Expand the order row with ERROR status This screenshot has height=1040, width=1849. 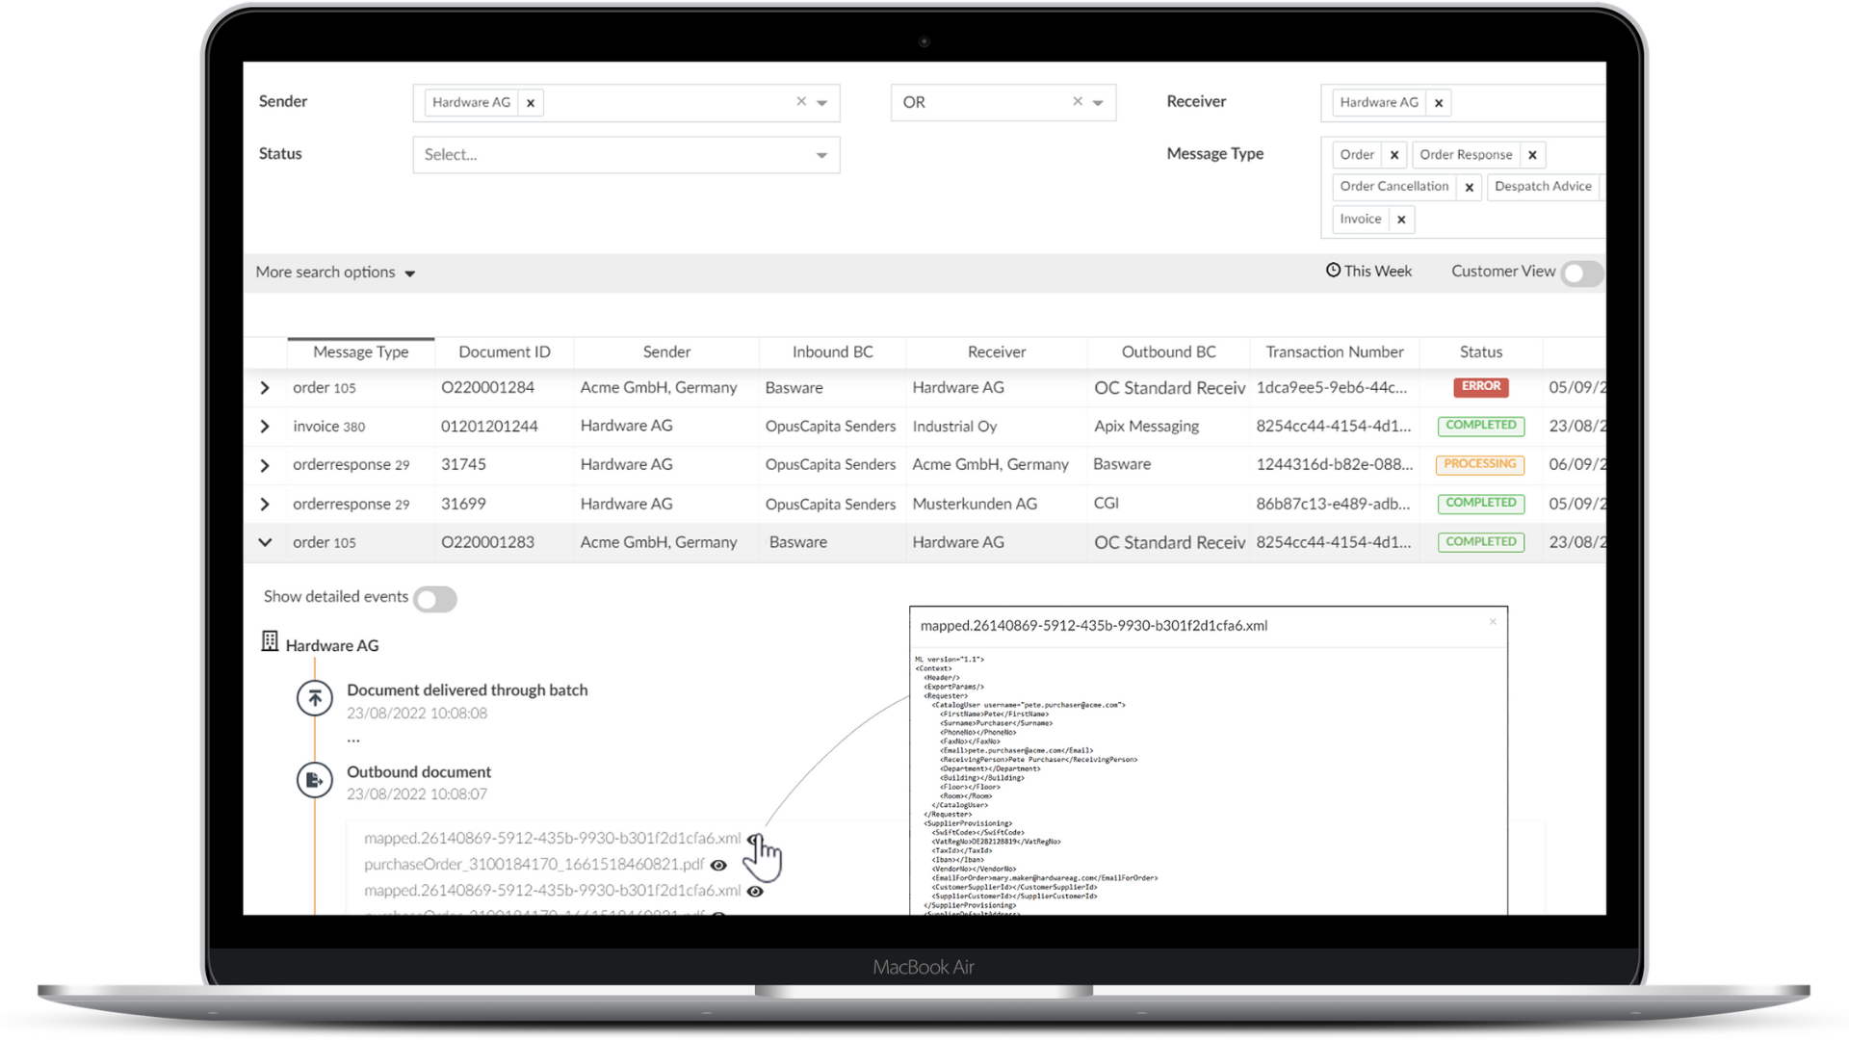[265, 387]
